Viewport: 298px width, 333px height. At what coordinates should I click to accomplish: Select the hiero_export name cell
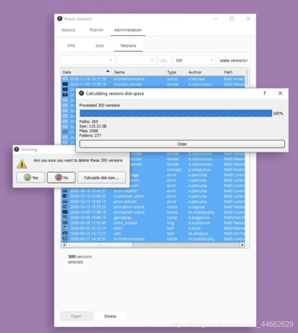125,223
